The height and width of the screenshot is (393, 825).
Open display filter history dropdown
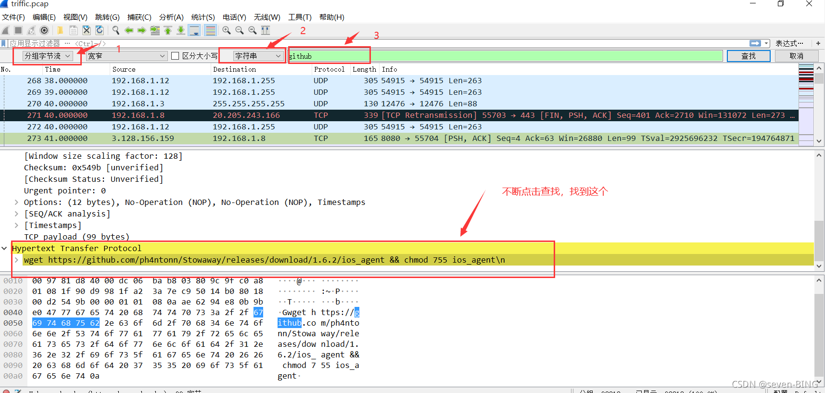[766, 43]
